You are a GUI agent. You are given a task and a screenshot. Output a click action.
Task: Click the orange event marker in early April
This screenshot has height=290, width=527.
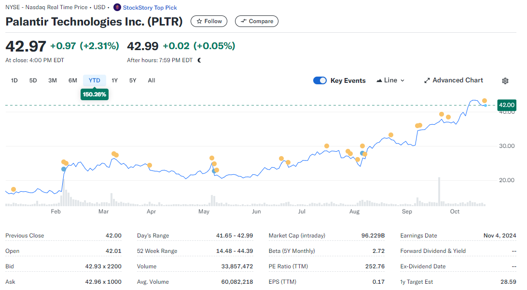[150, 165]
